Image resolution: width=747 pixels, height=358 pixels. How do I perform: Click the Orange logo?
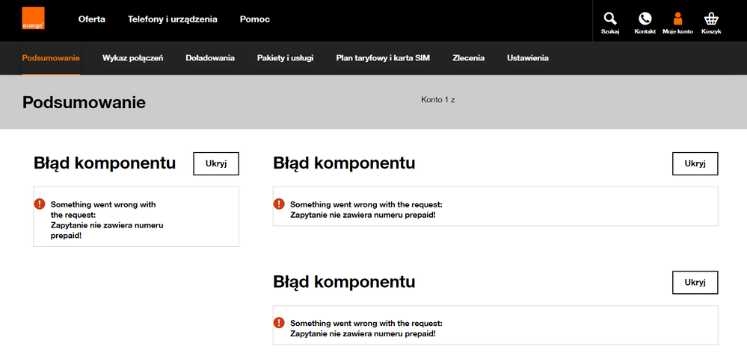(x=33, y=19)
